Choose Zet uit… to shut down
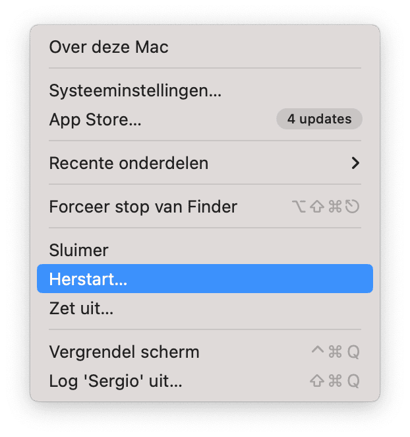Viewport: 410px width, 437px height. point(205,308)
